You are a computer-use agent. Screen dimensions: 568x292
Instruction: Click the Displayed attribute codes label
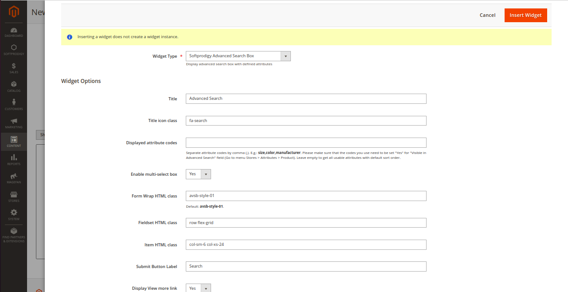tap(152, 143)
